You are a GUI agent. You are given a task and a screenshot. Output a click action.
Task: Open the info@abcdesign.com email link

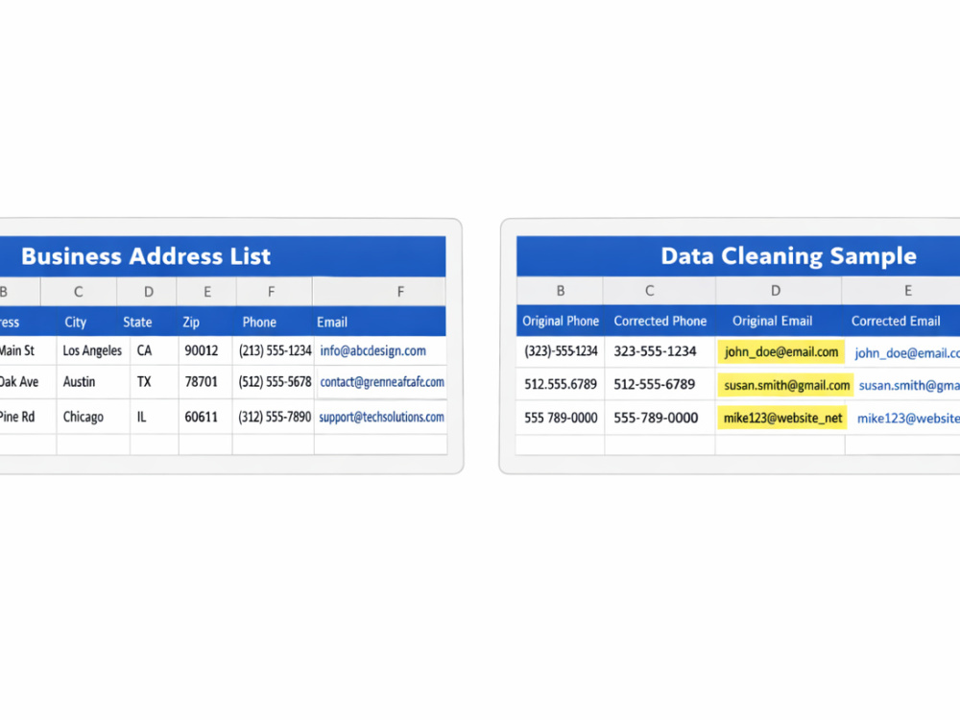click(x=372, y=350)
